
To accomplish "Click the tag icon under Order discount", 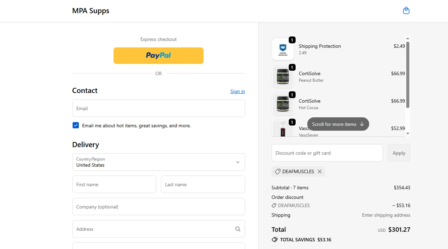I will pyautogui.click(x=274, y=206).
